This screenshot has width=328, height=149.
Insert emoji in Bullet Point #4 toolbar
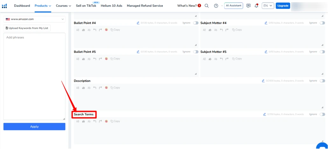tap(106, 30)
